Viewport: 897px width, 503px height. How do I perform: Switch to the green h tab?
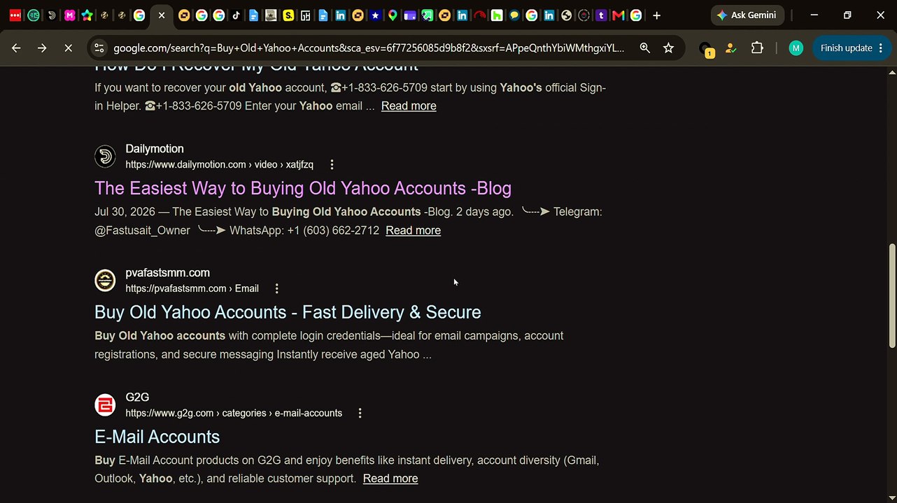pos(497,15)
